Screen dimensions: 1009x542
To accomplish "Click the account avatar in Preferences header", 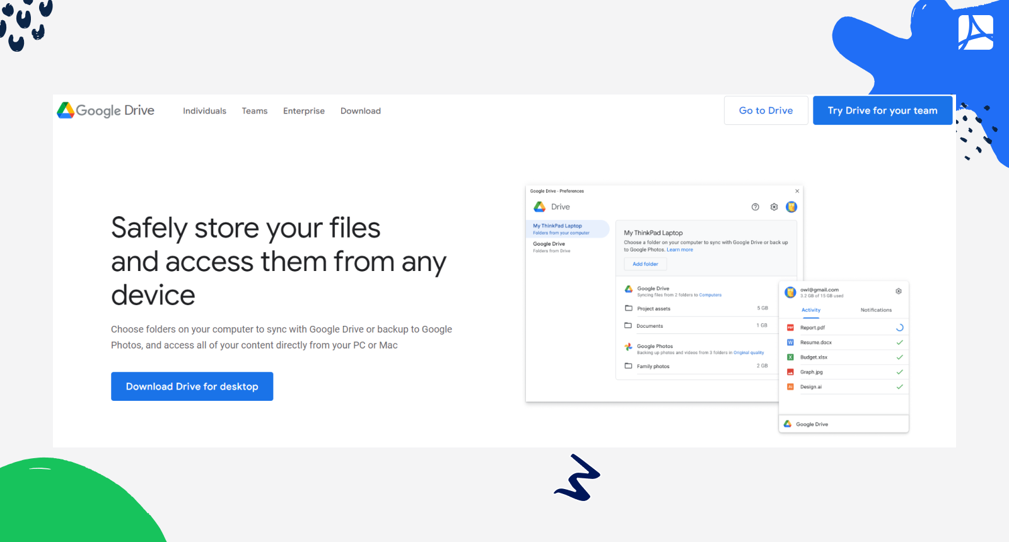I will [x=791, y=207].
